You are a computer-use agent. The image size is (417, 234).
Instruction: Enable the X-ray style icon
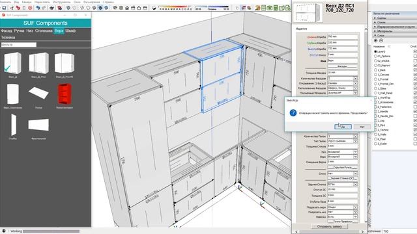tap(68, 8)
